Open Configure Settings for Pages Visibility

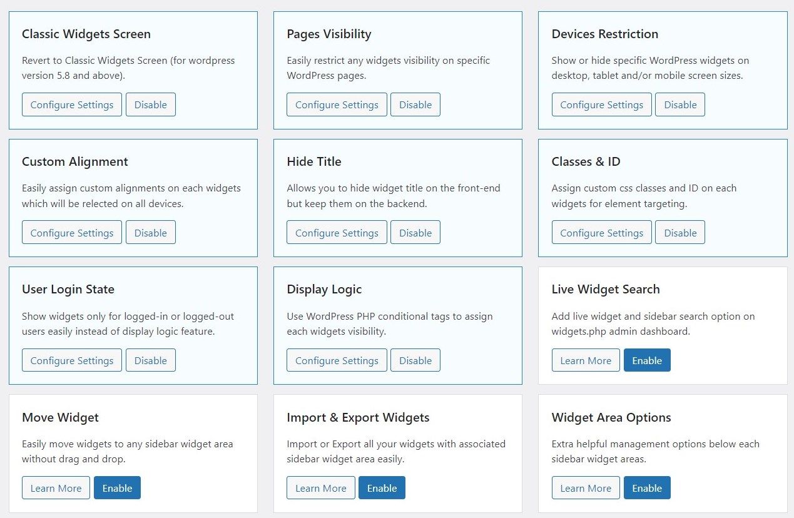coord(336,104)
